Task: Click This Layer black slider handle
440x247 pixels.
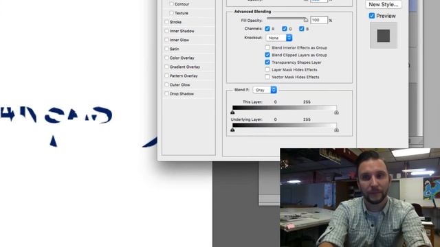Action: click(x=232, y=113)
